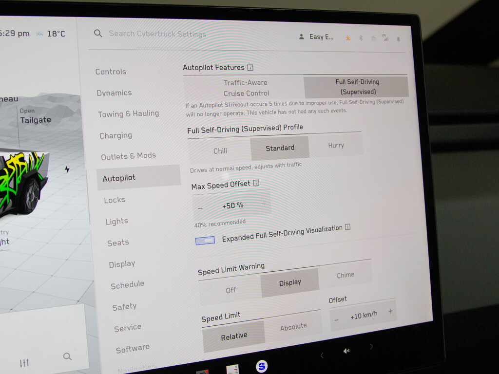Open the Software settings menu
The image size is (499, 374).
click(133, 349)
